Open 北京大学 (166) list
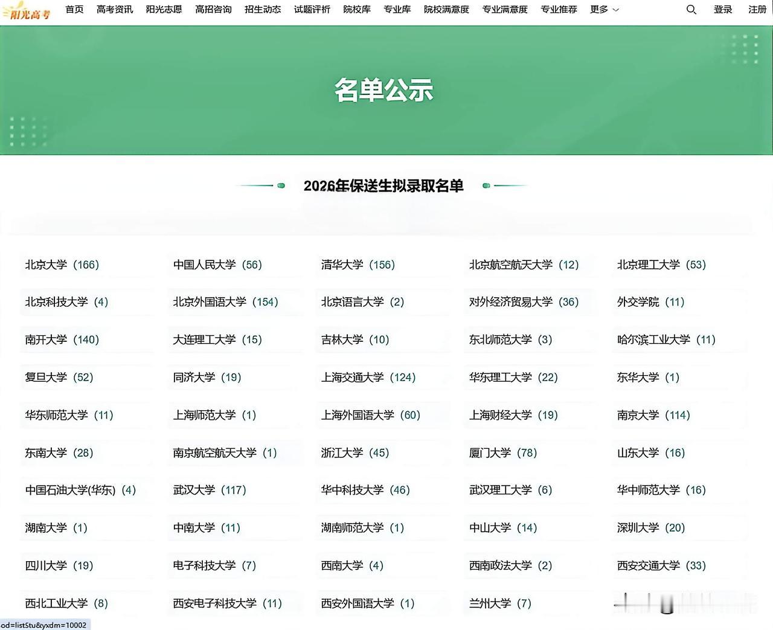The width and height of the screenshot is (773, 630). 62,265
